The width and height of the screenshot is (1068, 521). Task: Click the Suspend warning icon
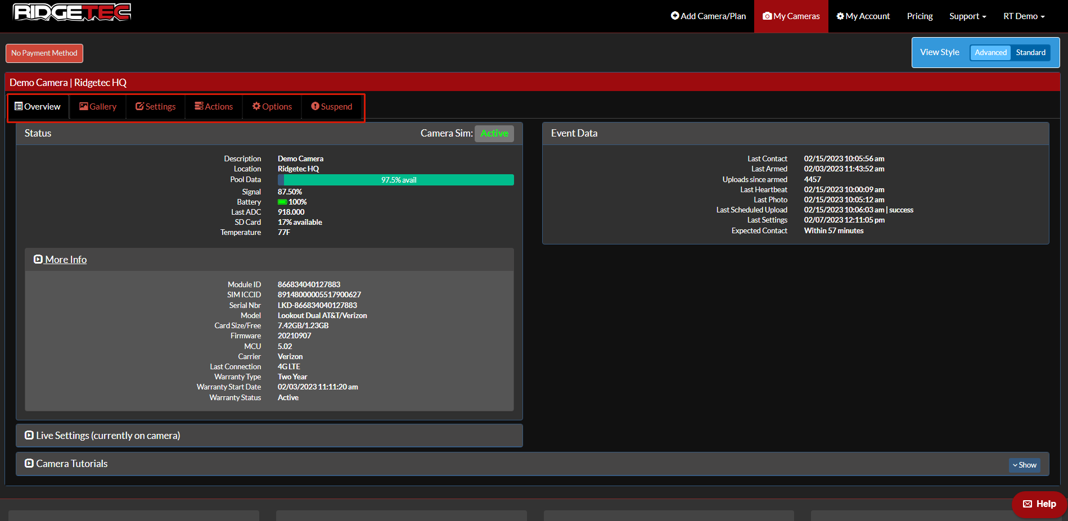point(315,106)
